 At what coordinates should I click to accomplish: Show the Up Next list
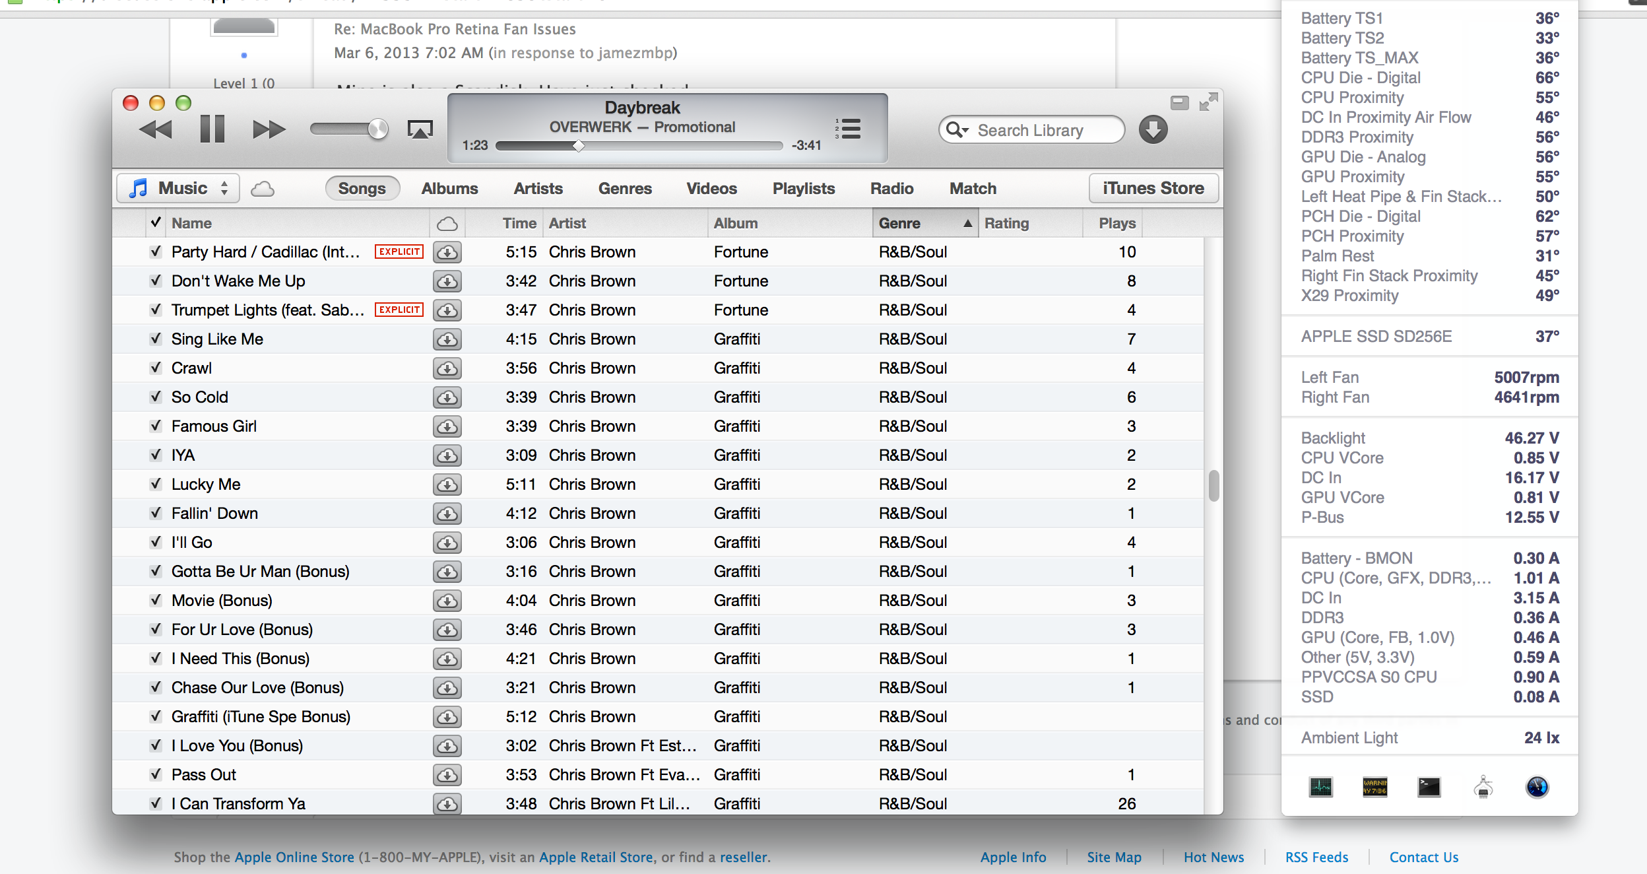(849, 129)
